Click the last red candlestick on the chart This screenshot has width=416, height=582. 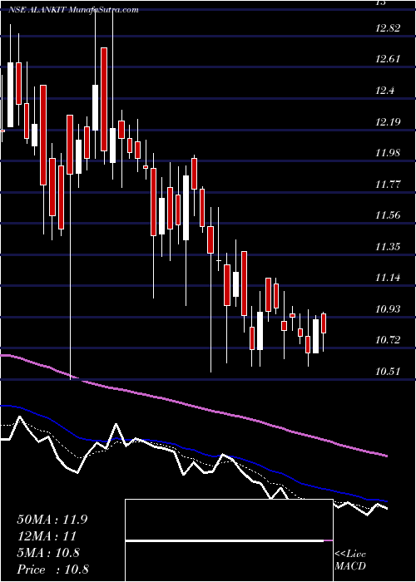324,323
